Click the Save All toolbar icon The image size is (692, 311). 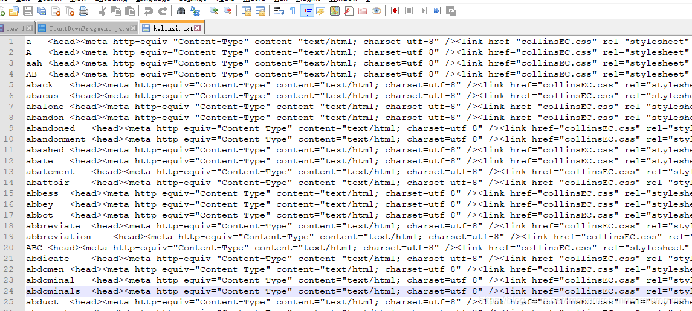click(x=42, y=11)
